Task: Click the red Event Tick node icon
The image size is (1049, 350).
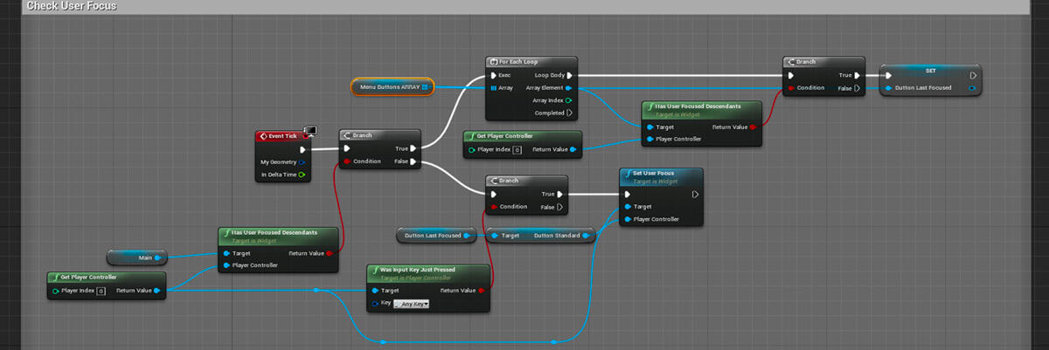Action: pos(262,136)
